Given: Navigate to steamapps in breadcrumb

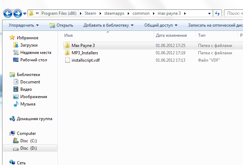Looking at the screenshot, I should [x=114, y=13].
